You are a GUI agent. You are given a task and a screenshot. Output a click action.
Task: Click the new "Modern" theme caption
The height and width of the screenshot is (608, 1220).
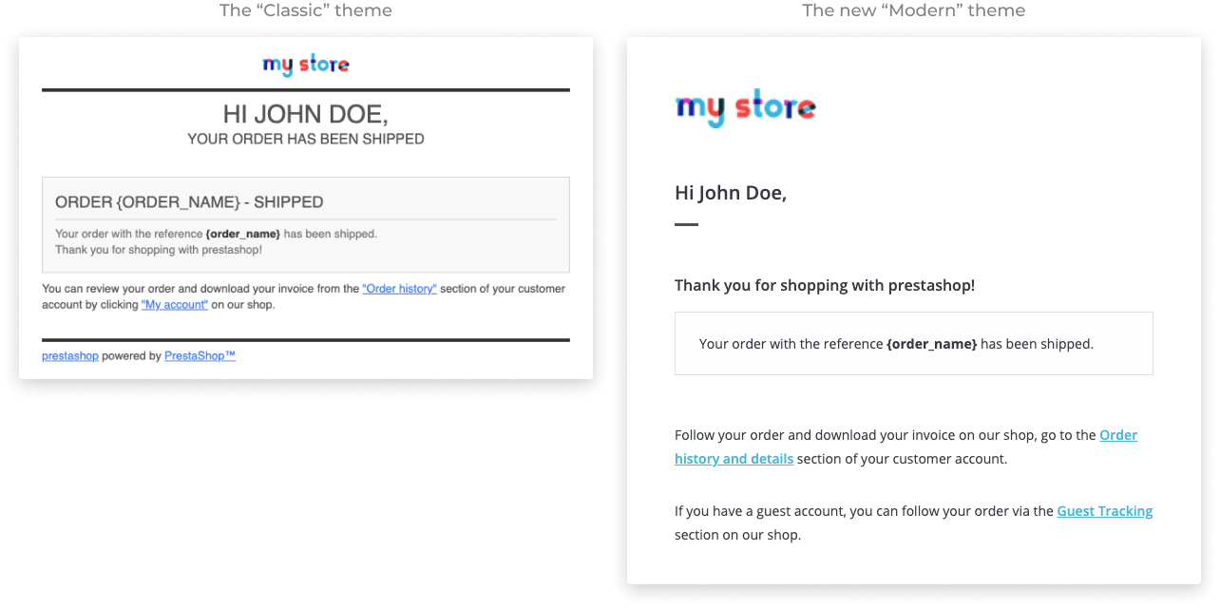pos(914,10)
